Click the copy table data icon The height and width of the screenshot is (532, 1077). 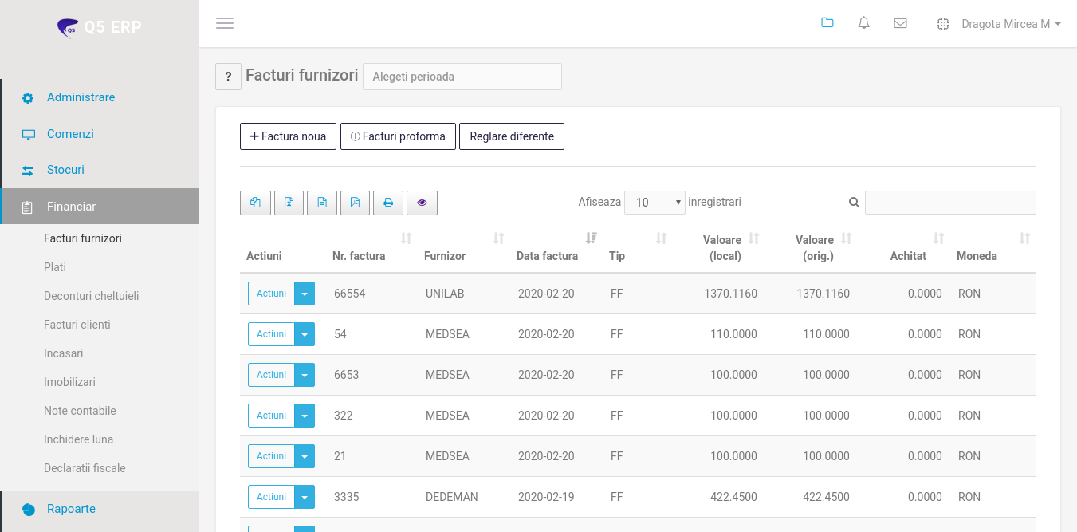coord(255,203)
